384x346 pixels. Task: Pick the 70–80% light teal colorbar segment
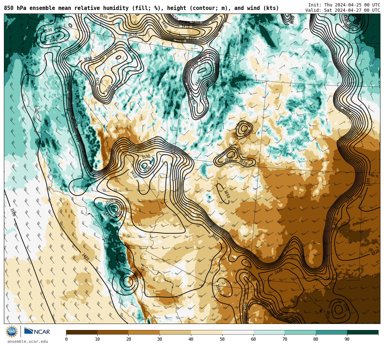pyautogui.click(x=300, y=332)
